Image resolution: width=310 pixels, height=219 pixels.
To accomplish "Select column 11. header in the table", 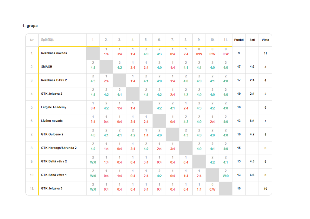I will pyautogui.click(x=226, y=40).
